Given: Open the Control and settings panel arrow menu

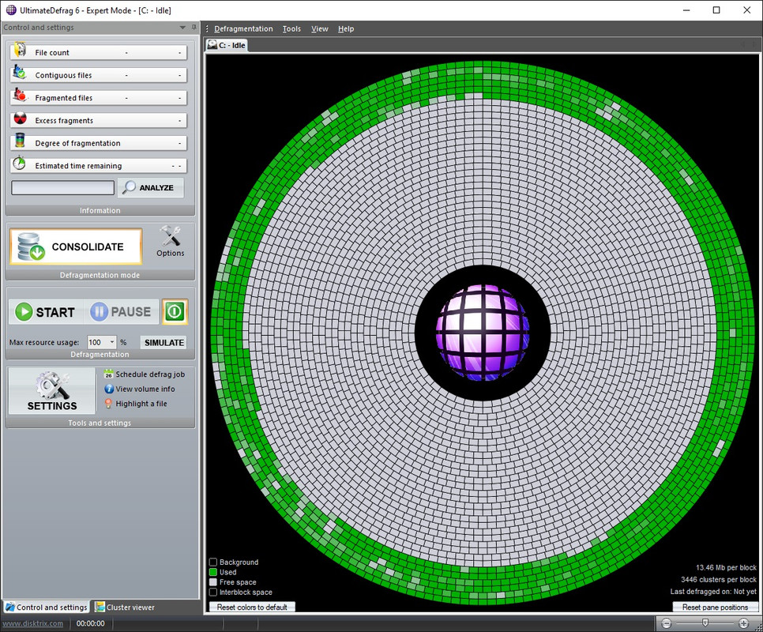Looking at the screenshot, I should pos(183,28).
